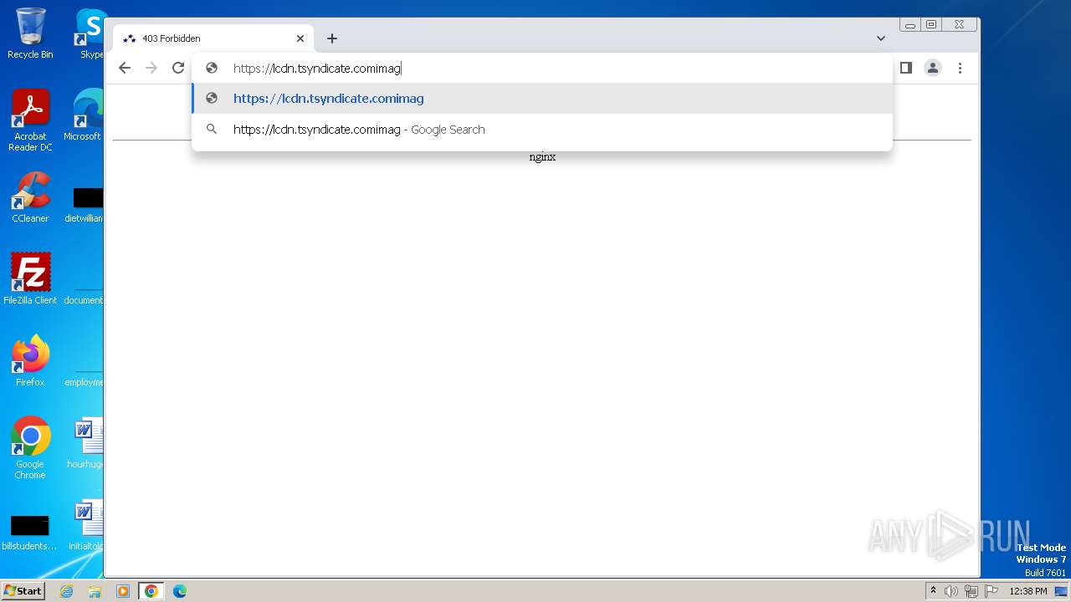Open FileZilla Client desktop shortcut
This screenshot has width=1071, height=602.
(30, 279)
